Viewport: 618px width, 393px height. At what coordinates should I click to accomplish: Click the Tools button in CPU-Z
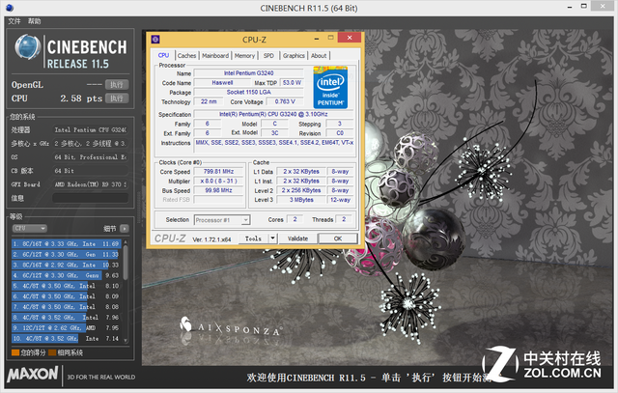coord(253,239)
